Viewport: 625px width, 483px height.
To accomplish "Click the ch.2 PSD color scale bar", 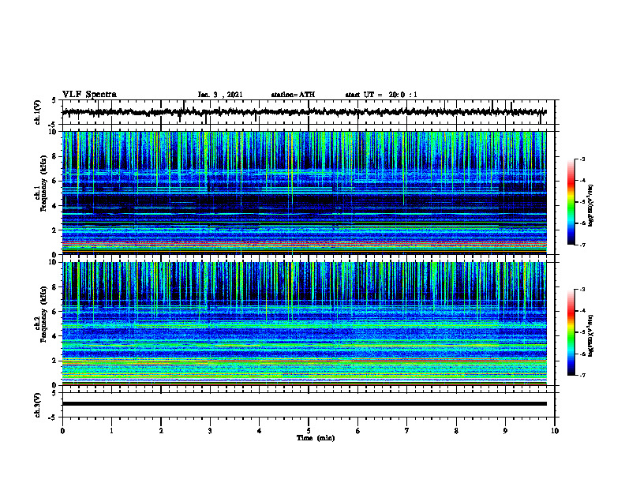I will 571,332.
